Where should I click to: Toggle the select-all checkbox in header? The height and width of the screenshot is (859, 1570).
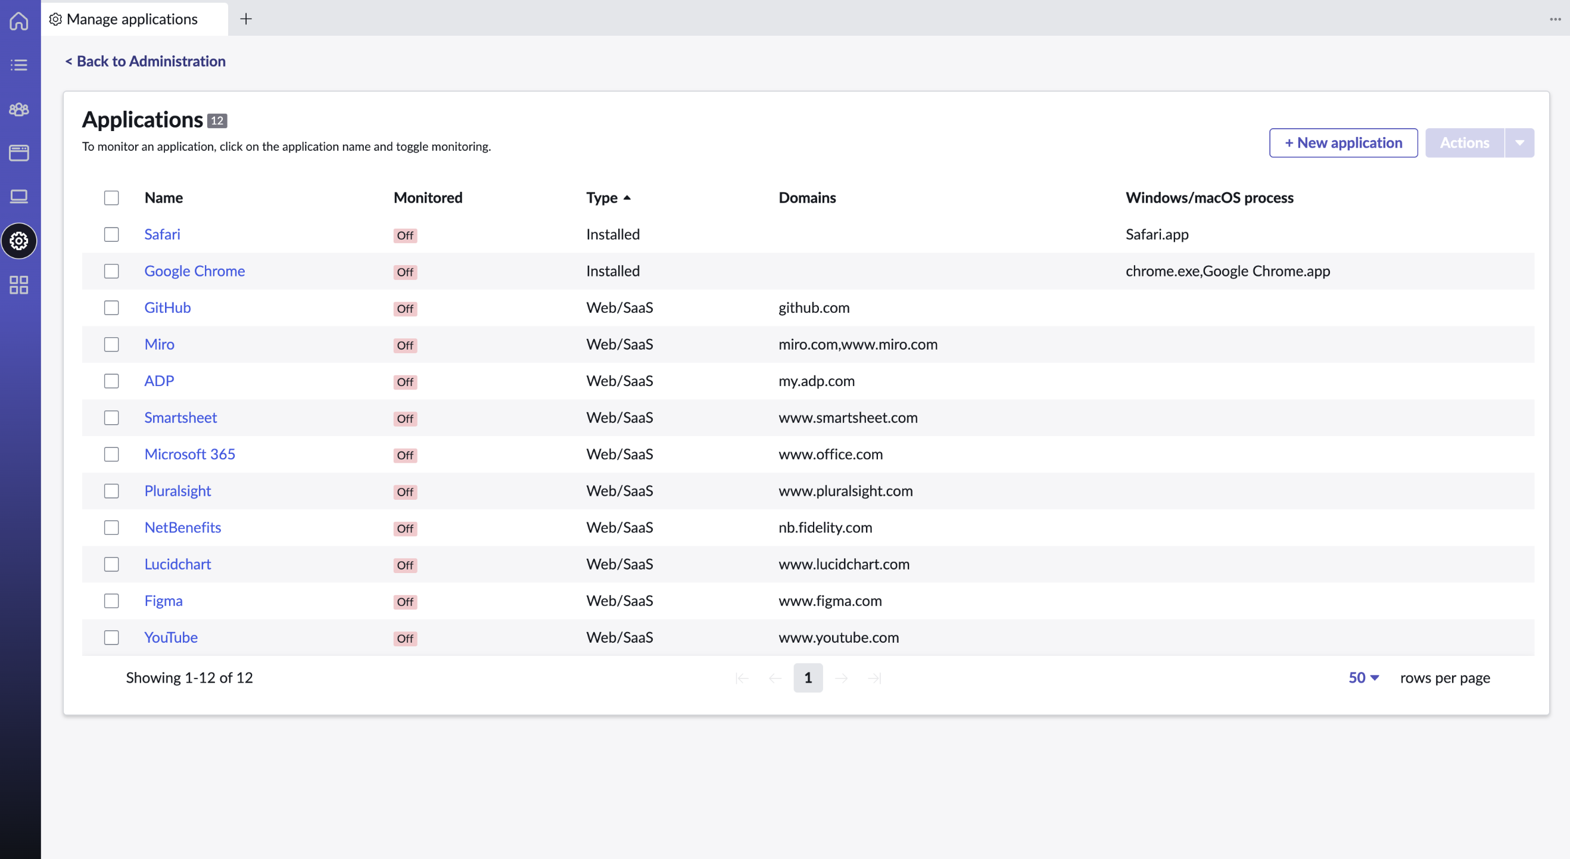click(x=111, y=198)
